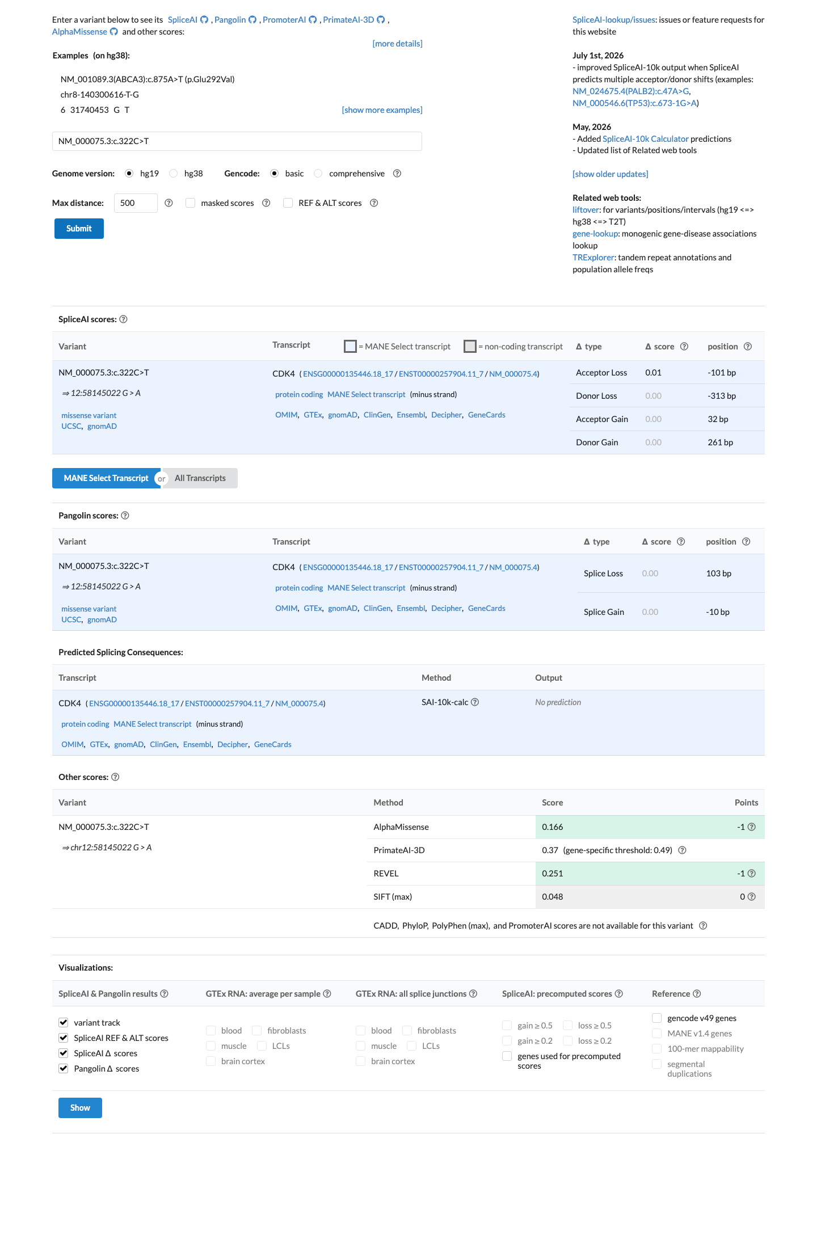
Task: Click help icon by Pangolin Δ score column
Action: 681,542
